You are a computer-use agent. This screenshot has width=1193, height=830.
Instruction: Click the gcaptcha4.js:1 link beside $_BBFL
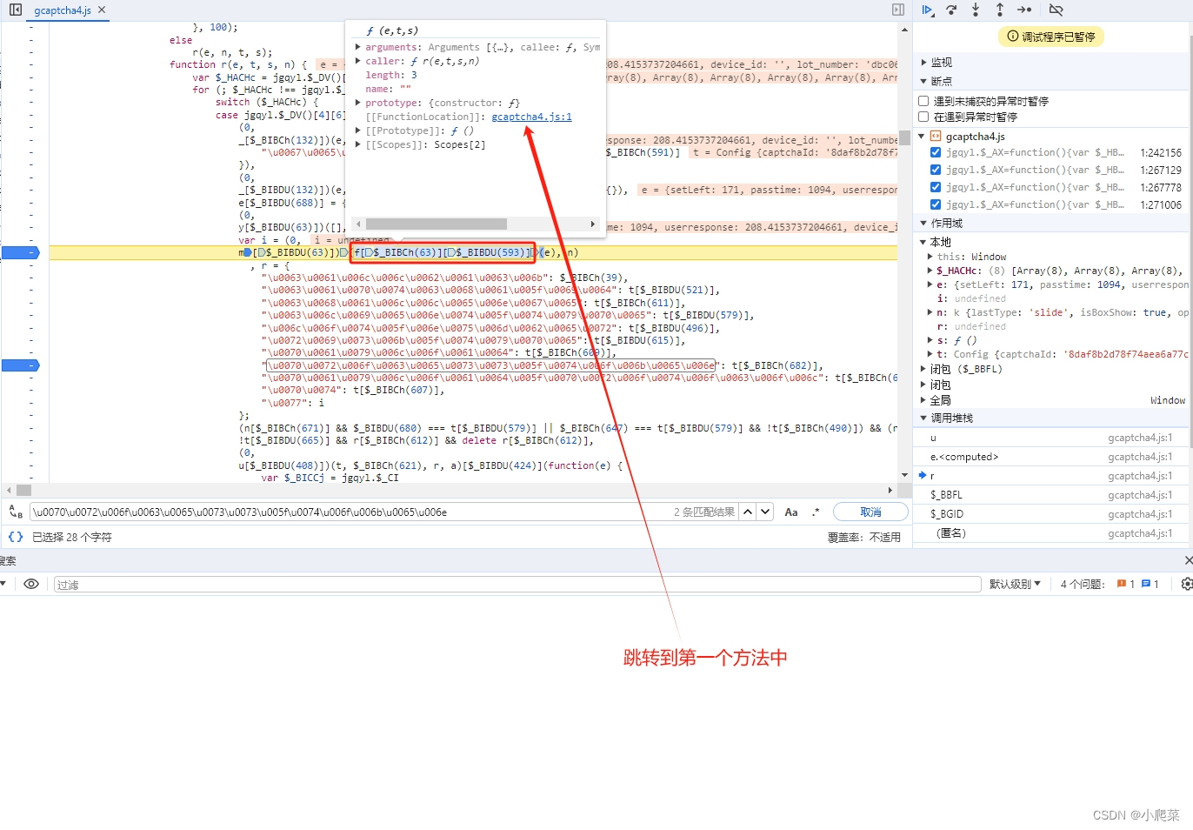click(x=1140, y=495)
